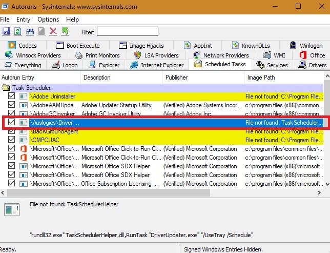Uncheck the Adobe Uninstaller entry checkbox

pos(12,96)
